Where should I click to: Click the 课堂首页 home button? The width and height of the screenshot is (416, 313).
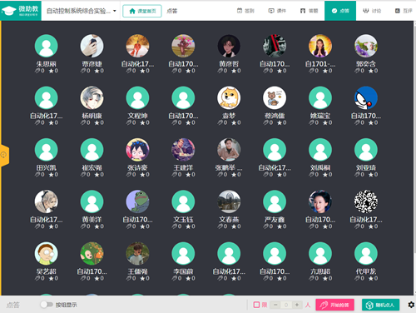click(x=142, y=11)
